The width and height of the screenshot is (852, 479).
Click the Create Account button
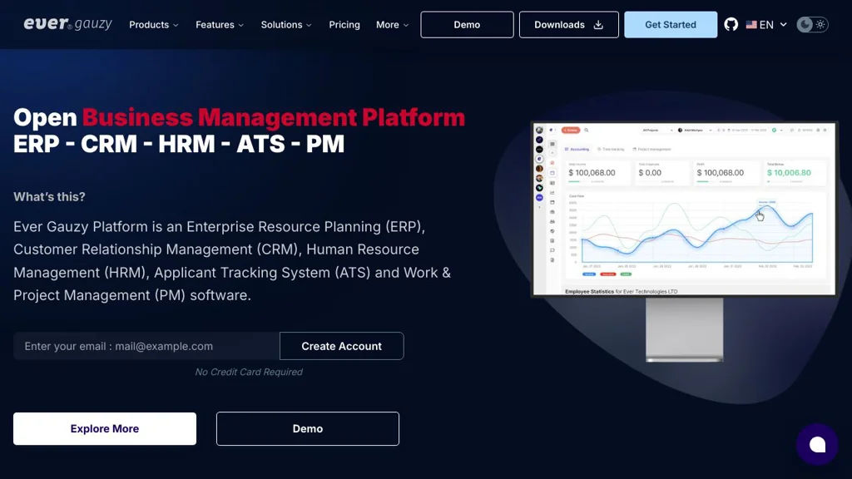pyautogui.click(x=342, y=346)
